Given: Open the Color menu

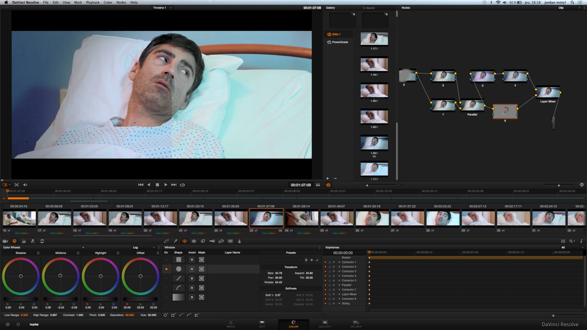Looking at the screenshot, I should tap(108, 2).
